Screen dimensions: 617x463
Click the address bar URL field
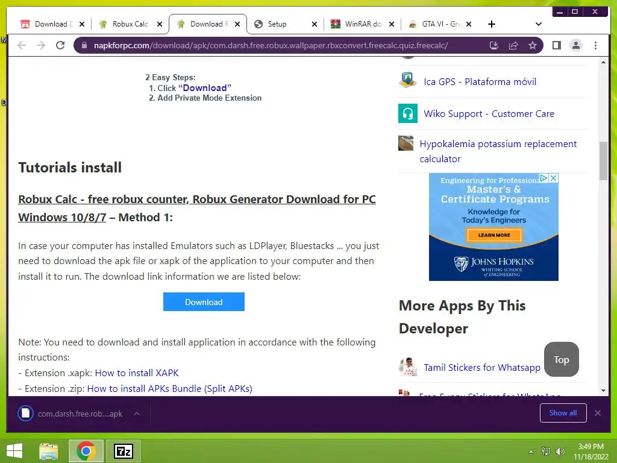coord(271,46)
